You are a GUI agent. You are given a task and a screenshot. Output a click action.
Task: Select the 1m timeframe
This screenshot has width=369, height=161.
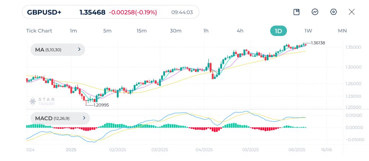point(74,31)
